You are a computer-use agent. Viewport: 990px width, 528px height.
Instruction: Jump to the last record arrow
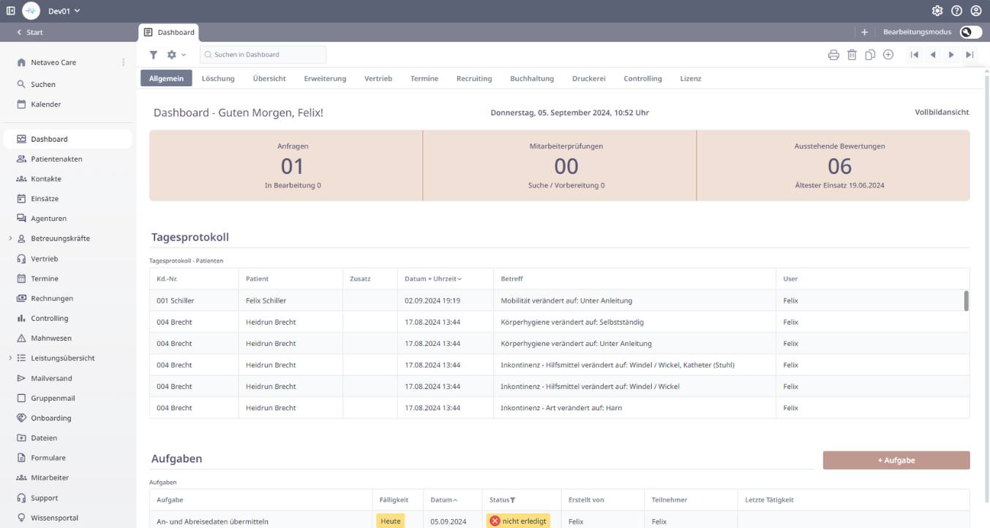(970, 55)
